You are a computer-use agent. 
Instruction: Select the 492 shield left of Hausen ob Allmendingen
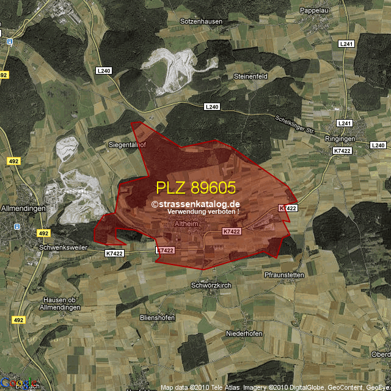18,320
